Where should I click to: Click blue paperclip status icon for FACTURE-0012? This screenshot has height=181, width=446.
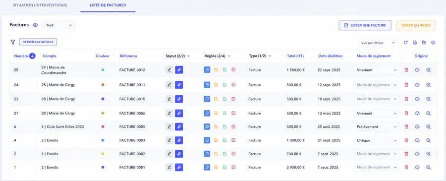(179, 70)
